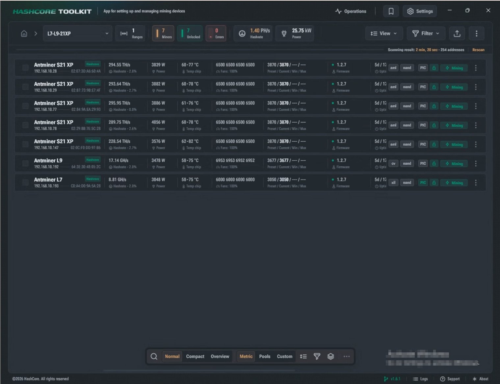The width and height of the screenshot is (500, 384).
Task: Open Settings with gear icon
Action: [x=420, y=11]
